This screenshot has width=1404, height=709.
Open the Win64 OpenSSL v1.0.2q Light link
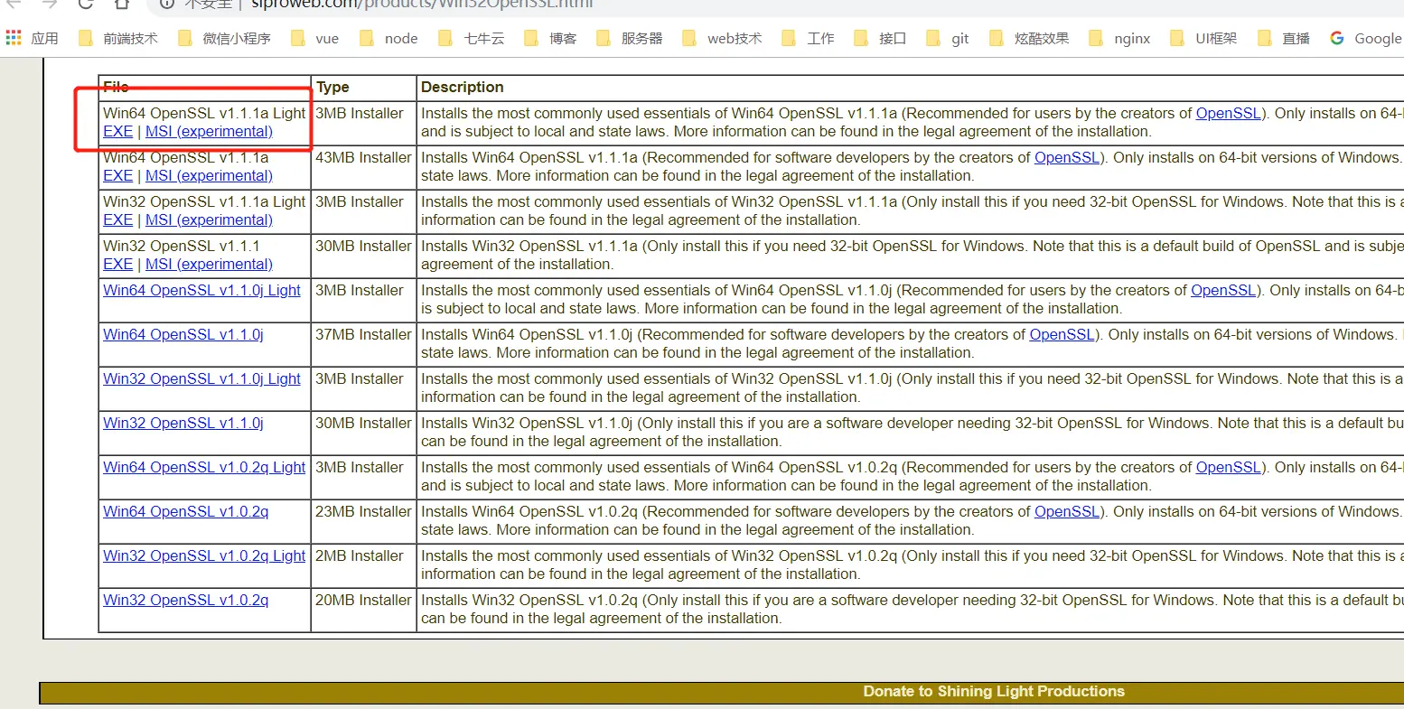click(x=204, y=467)
